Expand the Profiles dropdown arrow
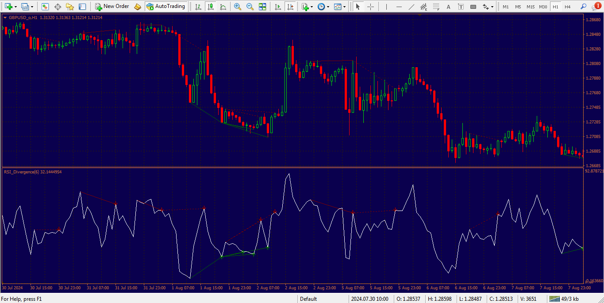This screenshot has height=303, width=604. click(32, 7)
